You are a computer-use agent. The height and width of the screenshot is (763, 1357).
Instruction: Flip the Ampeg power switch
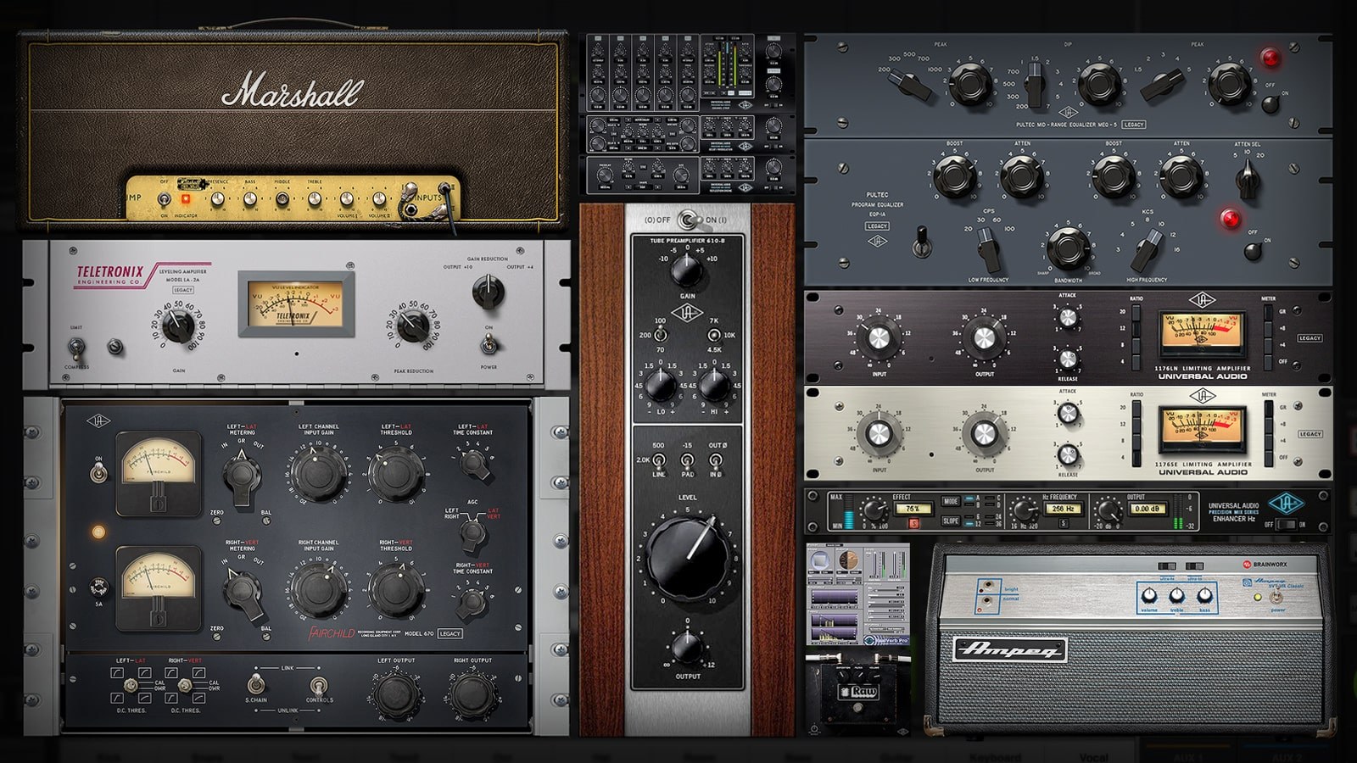pyautogui.click(x=1277, y=597)
